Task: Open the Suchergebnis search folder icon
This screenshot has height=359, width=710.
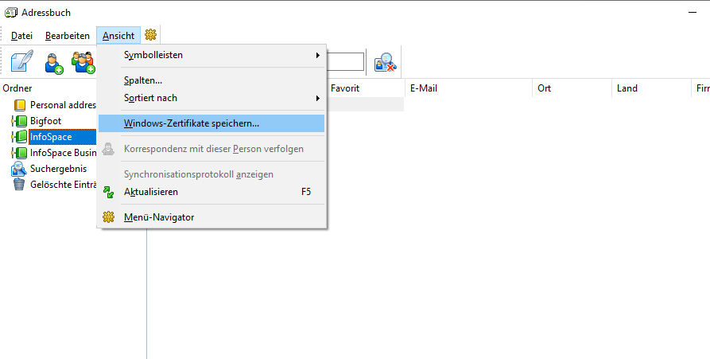Action: coord(19,169)
